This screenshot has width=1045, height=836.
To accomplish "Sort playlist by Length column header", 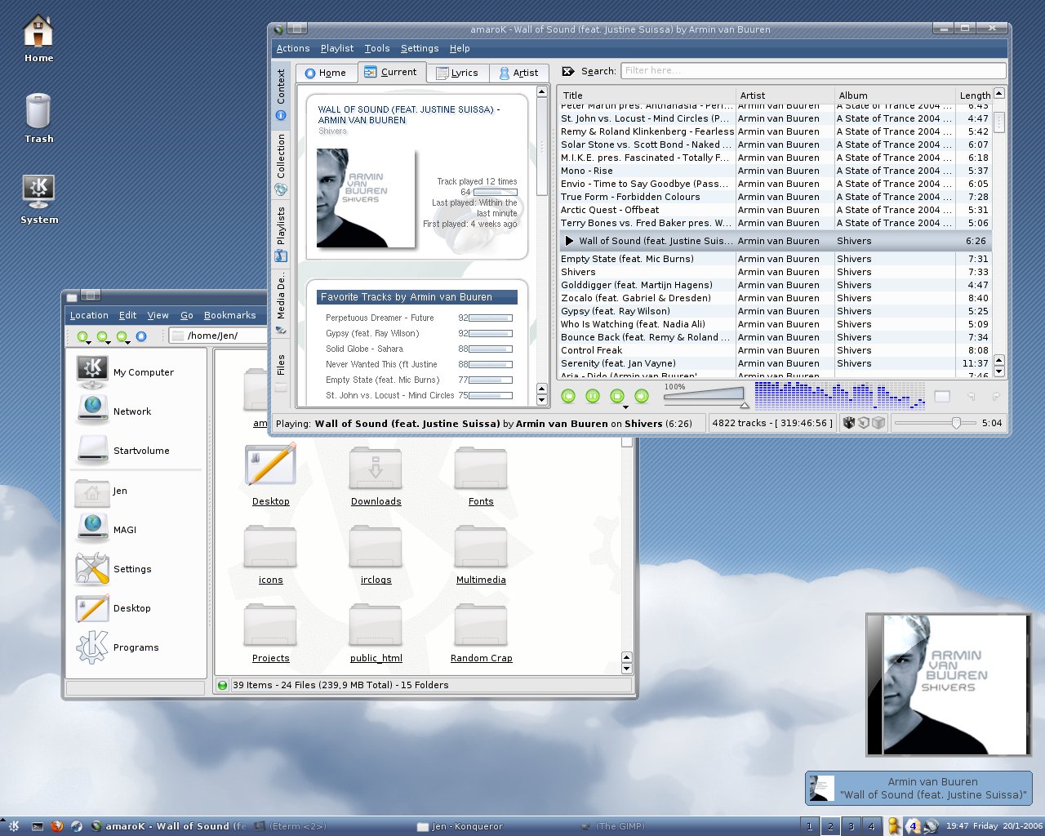I will 974,95.
